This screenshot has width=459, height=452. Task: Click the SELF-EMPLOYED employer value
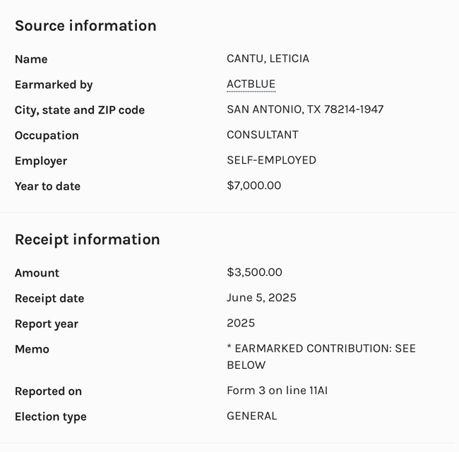coord(271,160)
